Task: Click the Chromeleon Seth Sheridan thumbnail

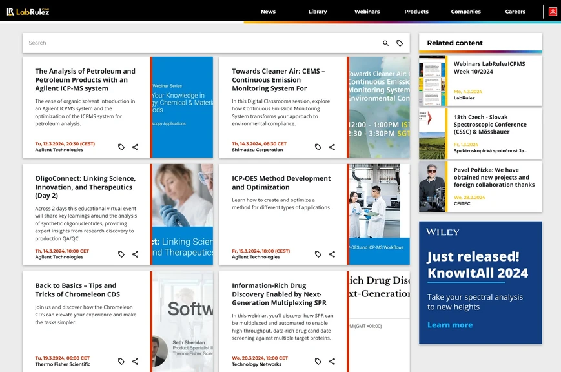Action: (x=183, y=322)
